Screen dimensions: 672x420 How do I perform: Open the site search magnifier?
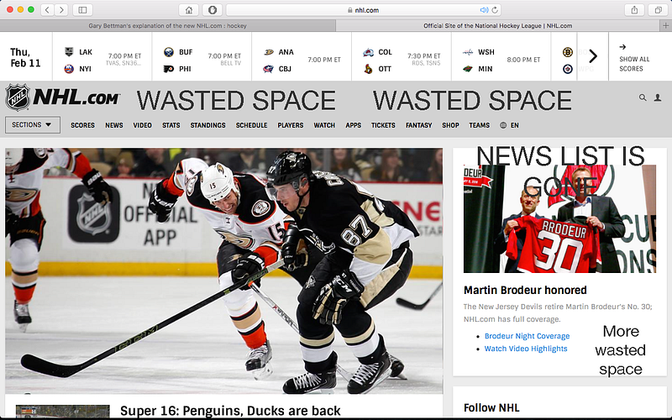tap(643, 97)
